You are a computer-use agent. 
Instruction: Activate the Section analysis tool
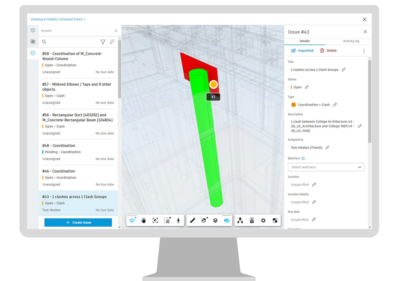(204, 220)
